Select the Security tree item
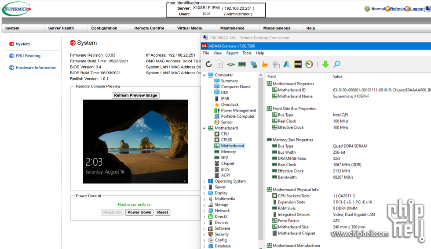Image resolution: width=431 pixels, height=249 pixels. coord(222,234)
